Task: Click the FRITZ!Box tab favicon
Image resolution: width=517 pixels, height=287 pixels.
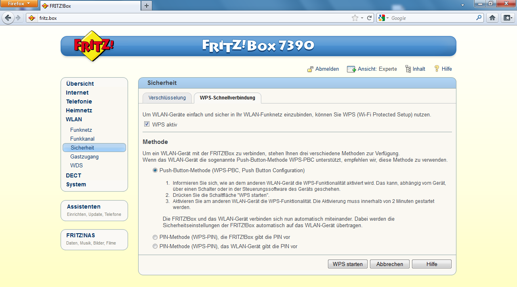Action: 45,6
